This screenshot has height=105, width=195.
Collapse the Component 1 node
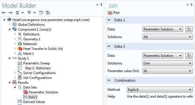(9, 29)
